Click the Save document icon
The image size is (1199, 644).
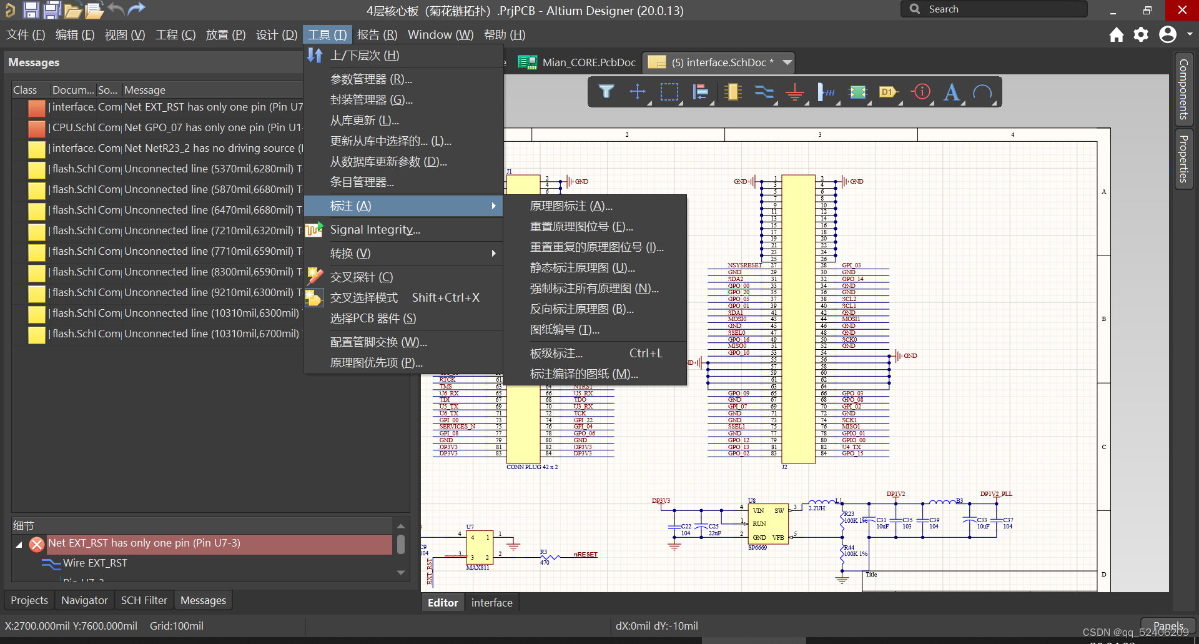[x=30, y=9]
